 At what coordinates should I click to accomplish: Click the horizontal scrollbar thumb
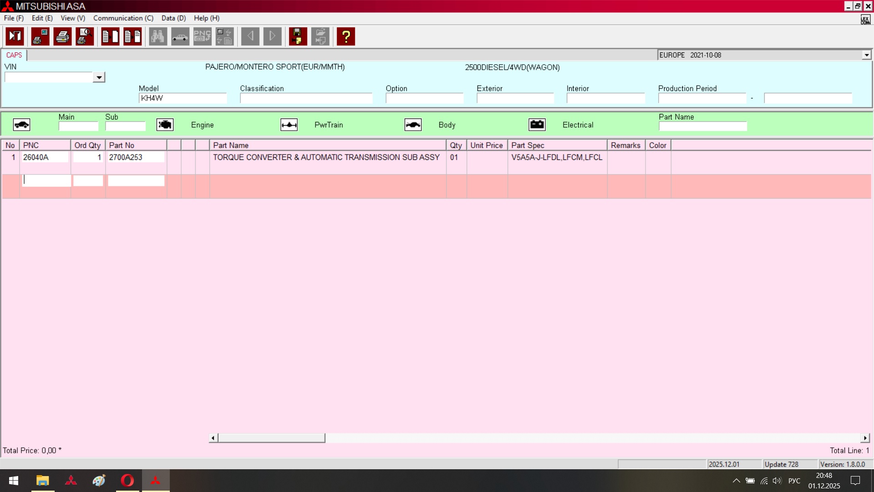point(271,438)
